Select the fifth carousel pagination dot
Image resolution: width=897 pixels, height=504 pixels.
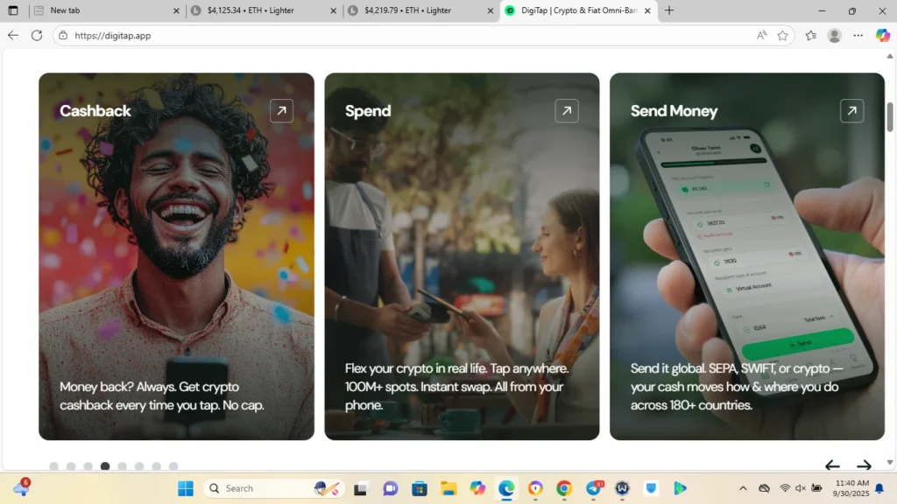(x=123, y=466)
